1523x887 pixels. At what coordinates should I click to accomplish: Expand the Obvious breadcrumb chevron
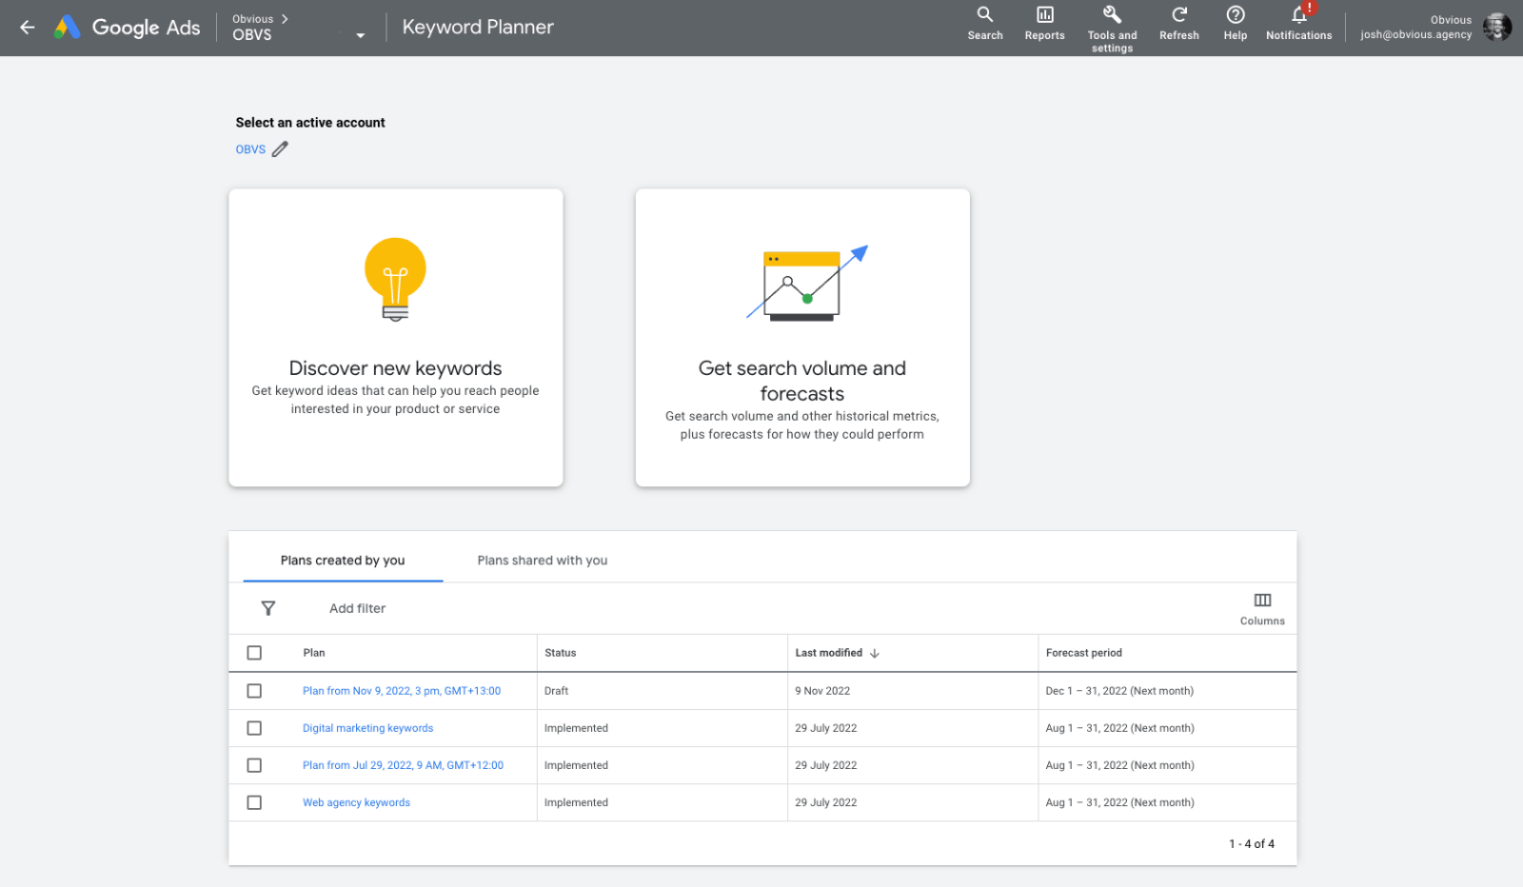284,19
